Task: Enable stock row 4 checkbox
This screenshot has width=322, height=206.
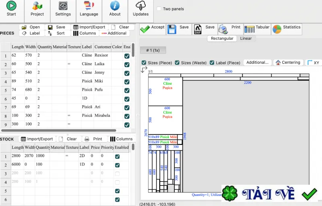Action: click(x=117, y=182)
